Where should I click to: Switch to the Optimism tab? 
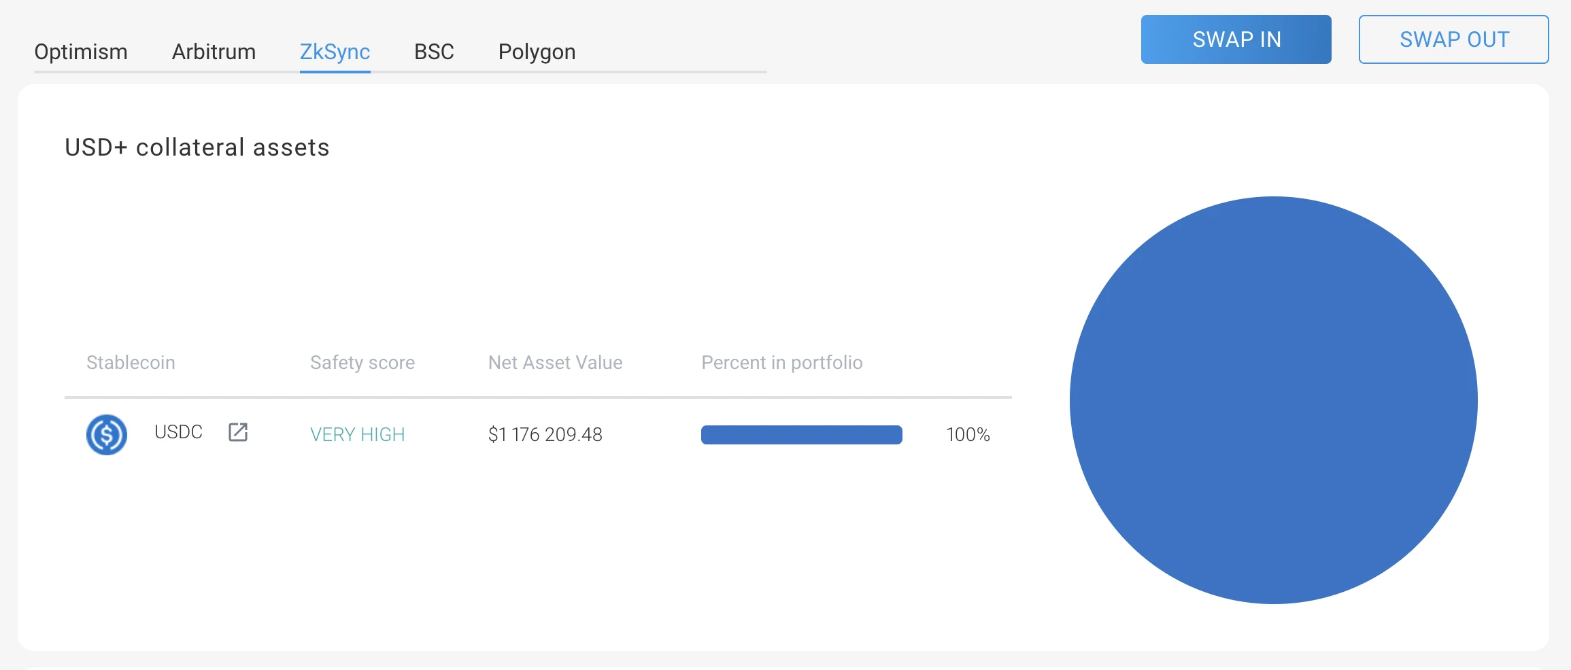[x=81, y=52]
